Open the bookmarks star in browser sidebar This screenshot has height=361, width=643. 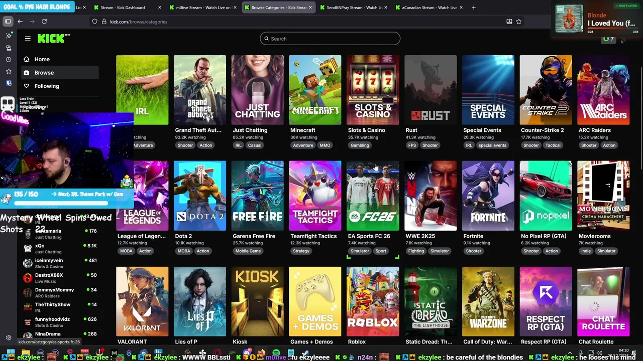point(9,72)
